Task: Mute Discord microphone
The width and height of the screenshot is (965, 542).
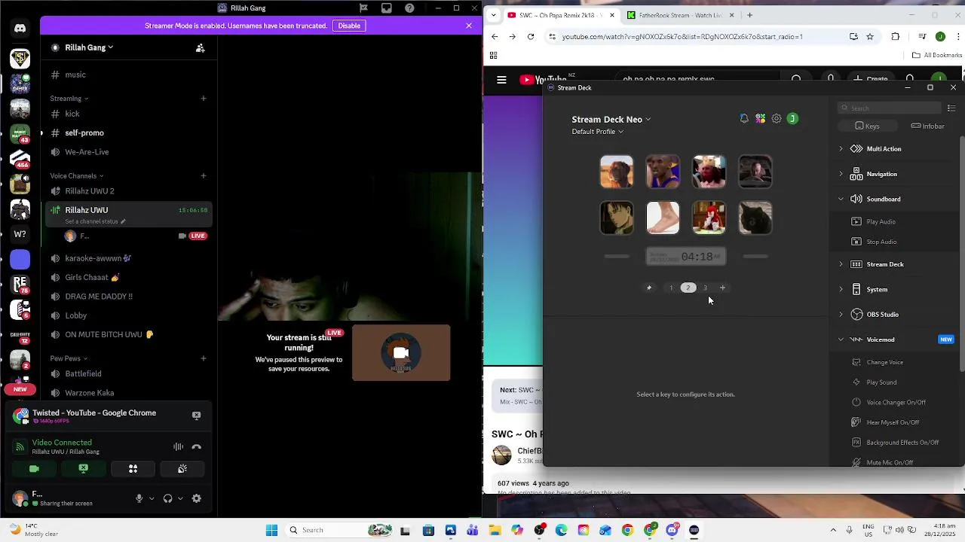Action: 139,498
